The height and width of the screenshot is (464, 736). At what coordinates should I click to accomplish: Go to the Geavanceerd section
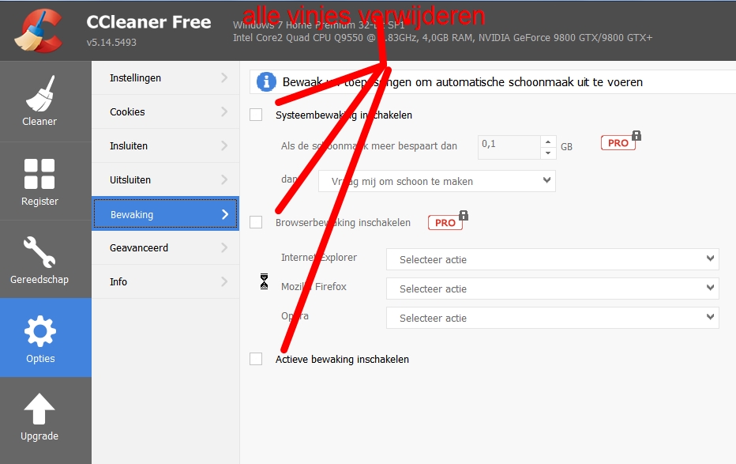[x=165, y=247]
